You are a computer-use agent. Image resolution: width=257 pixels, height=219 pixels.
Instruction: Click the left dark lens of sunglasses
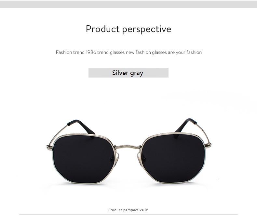pyautogui.click(x=84, y=159)
